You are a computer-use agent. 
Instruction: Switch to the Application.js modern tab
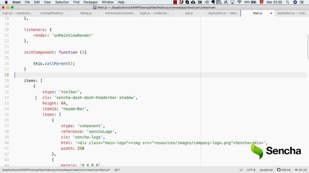tap(292, 13)
